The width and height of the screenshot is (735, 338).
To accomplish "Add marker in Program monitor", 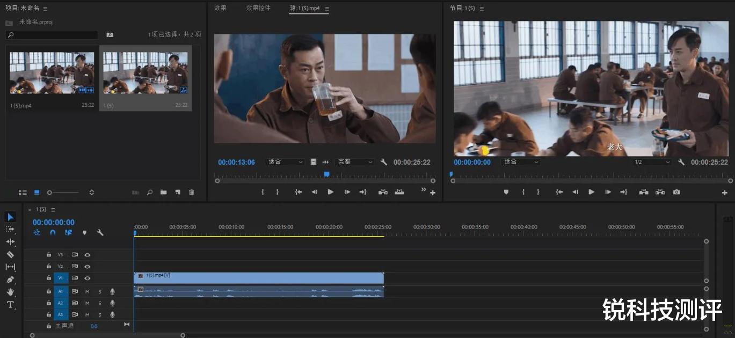I will [506, 192].
